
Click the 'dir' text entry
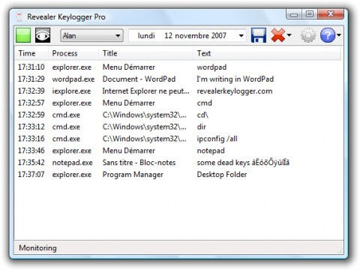[x=201, y=127]
